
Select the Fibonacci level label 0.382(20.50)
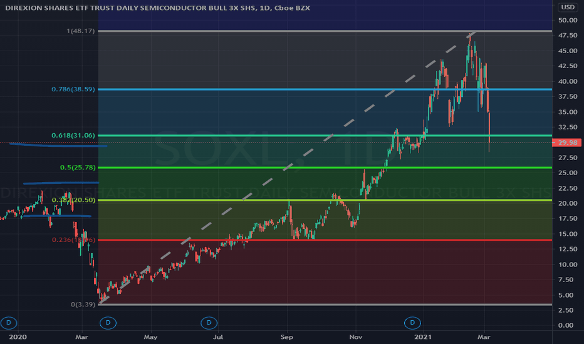pyautogui.click(x=73, y=200)
